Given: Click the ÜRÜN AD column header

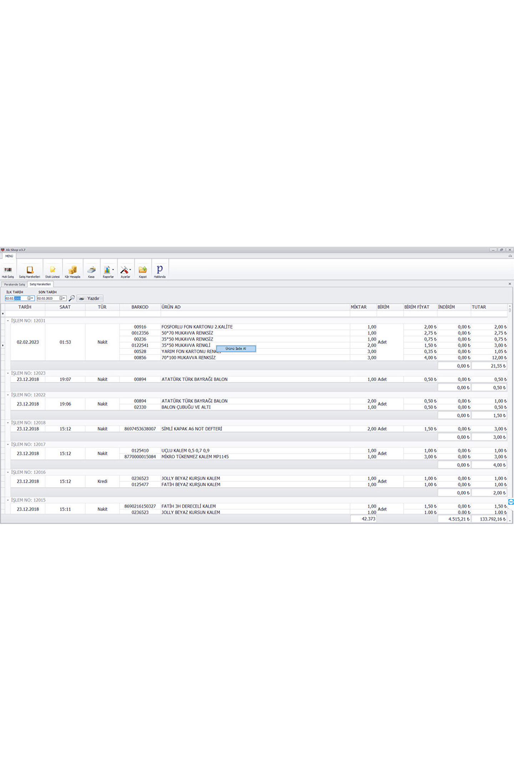Looking at the screenshot, I should click(171, 307).
